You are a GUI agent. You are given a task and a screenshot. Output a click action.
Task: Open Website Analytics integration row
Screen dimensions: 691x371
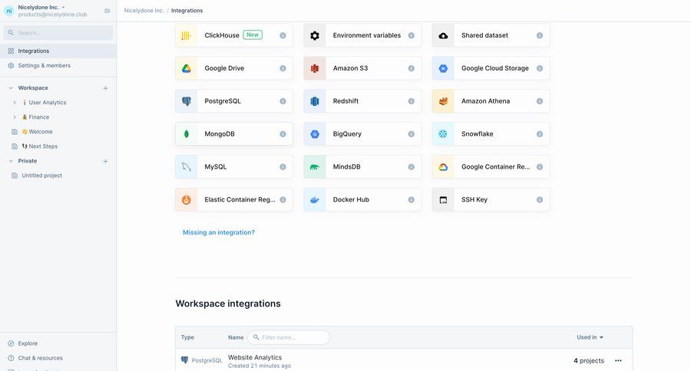click(x=404, y=361)
